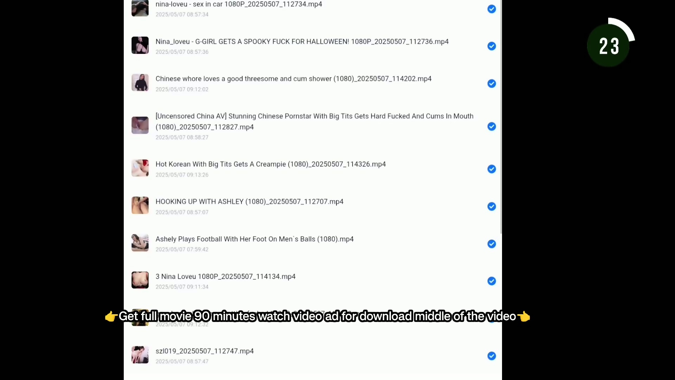The width and height of the screenshot is (675, 380).
Task: Select thumbnail of file dated 09:12:02
Action: (x=140, y=83)
